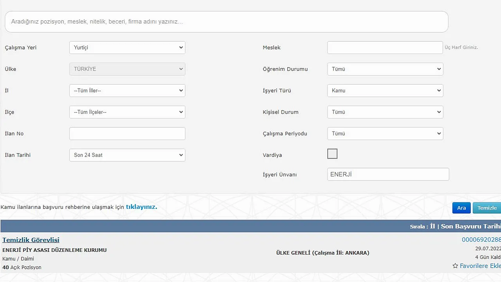The width and height of the screenshot is (501, 282).
Task: Click the main keyword search box
Action: [x=226, y=22]
